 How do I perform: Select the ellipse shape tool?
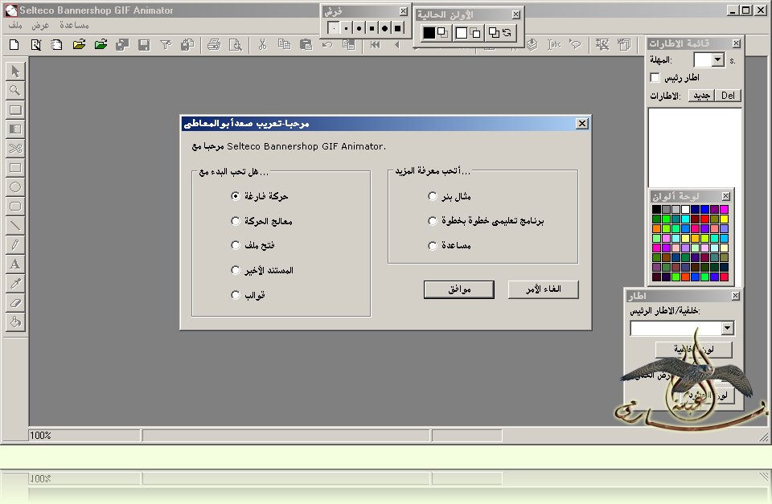15,187
